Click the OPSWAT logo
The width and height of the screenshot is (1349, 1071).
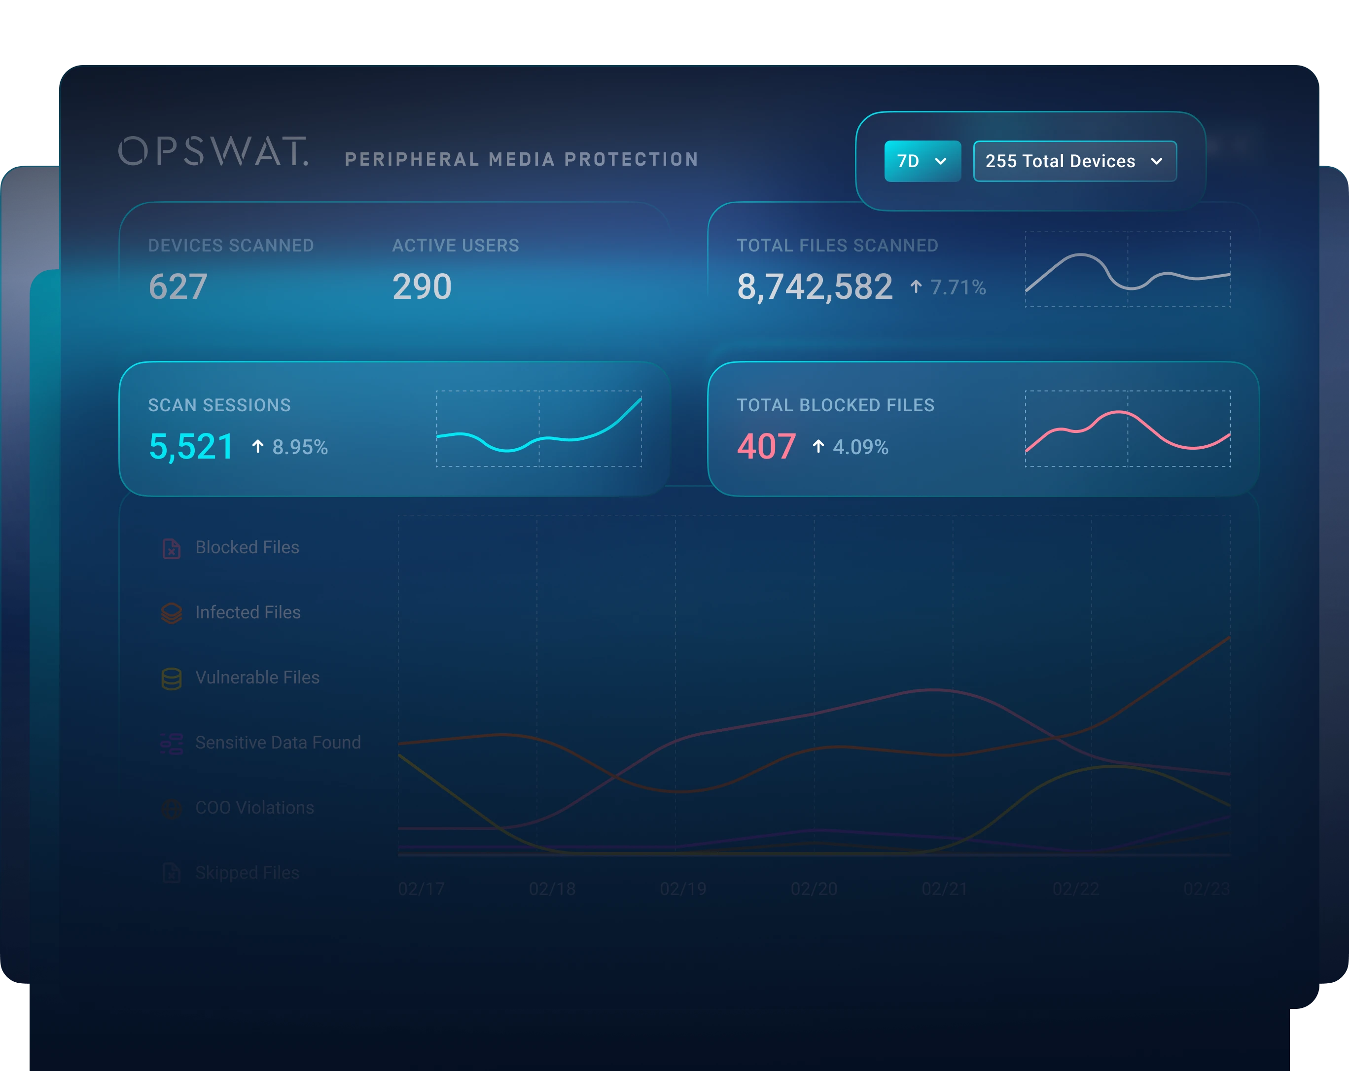click(x=213, y=152)
